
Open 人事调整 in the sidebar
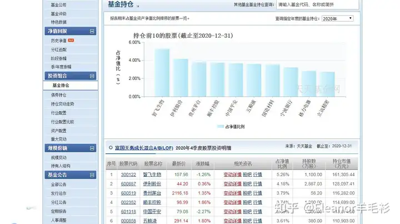click(x=58, y=220)
